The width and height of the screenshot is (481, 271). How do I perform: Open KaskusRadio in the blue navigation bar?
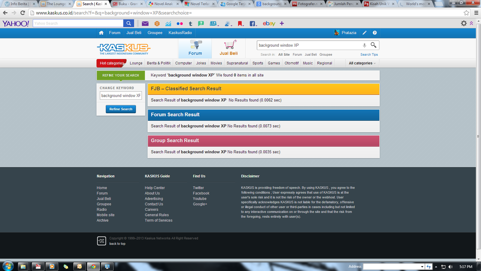tap(180, 33)
